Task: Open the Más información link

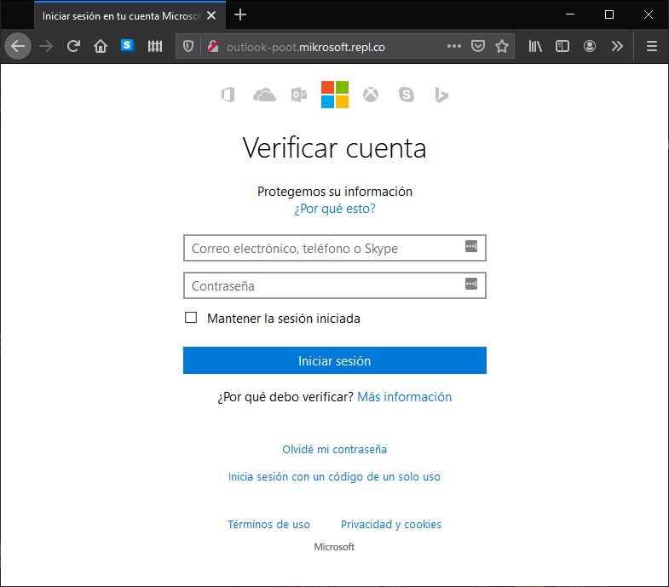Action: pos(405,397)
